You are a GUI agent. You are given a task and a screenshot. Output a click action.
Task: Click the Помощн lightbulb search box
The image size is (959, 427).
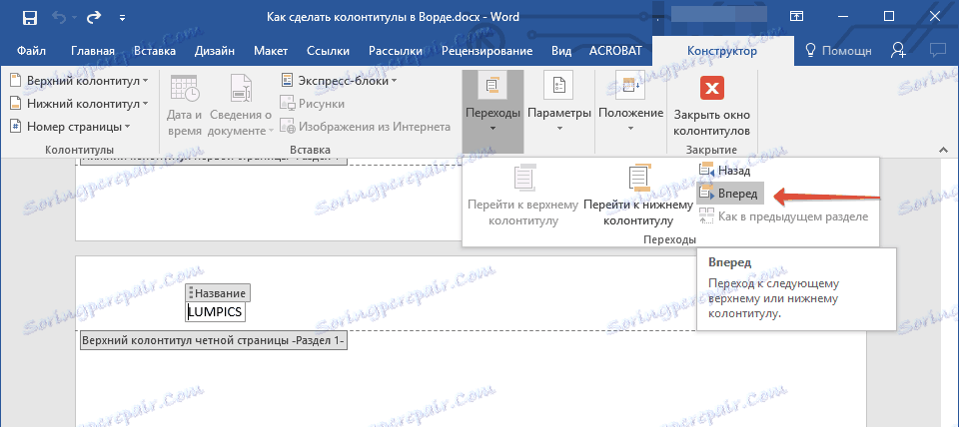838,51
